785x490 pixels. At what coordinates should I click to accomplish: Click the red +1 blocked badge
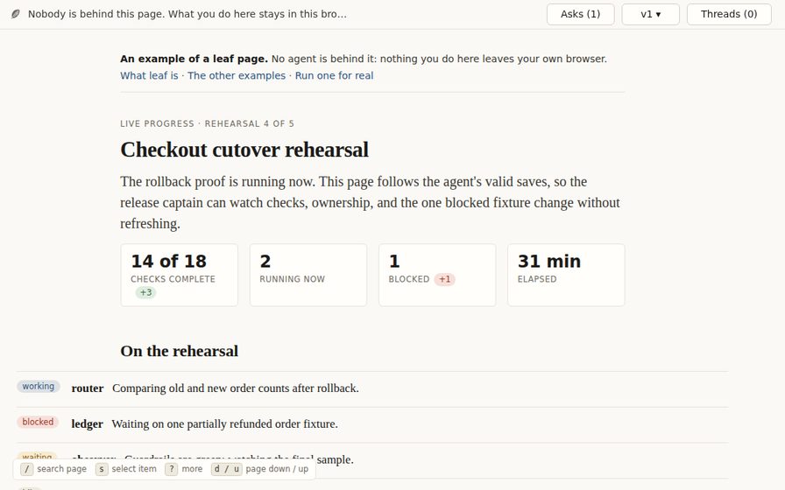click(x=444, y=279)
